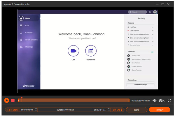Click the help question mark icon
This screenshot has width=175, height=117.
pyautogui.click(x=150, y=12)
